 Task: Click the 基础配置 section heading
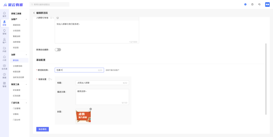(41, 60)
